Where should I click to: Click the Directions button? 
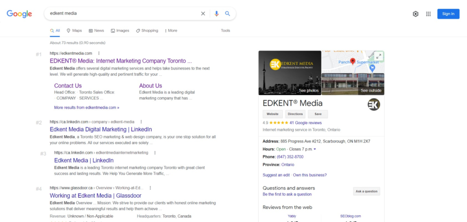(x=295, y=114)
